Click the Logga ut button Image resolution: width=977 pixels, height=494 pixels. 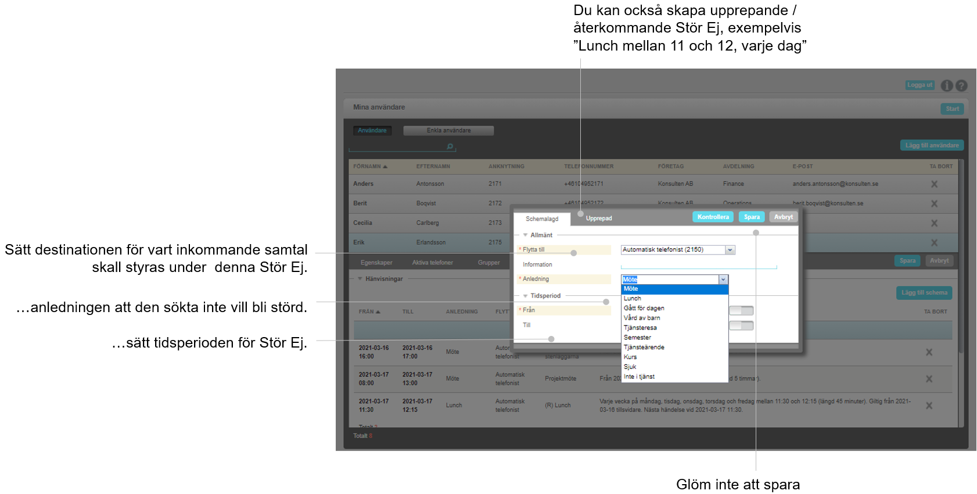click(920, 85)
